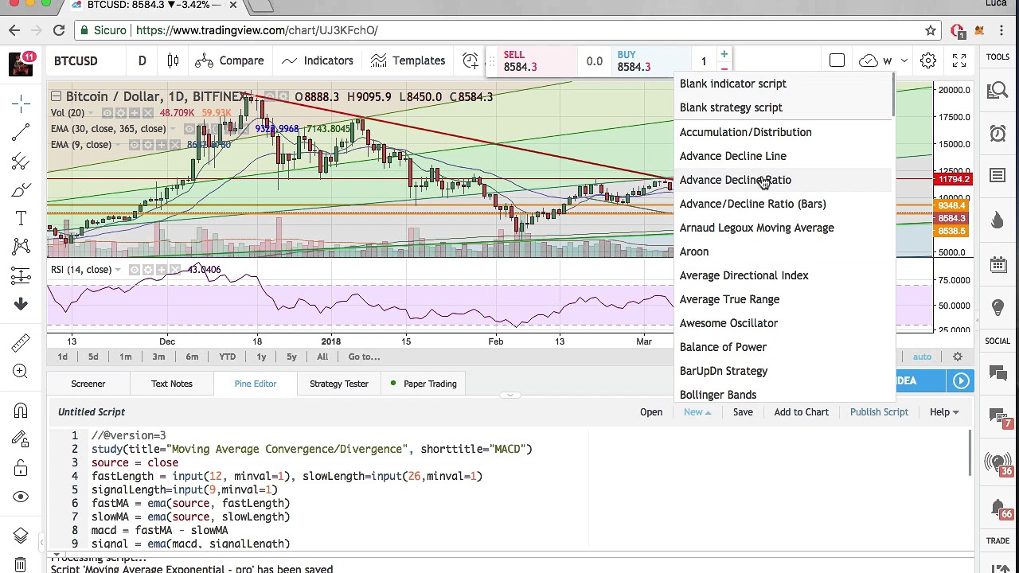The width and height of the screenshot is (1019, 573).
Task: Open the RSI (14, close) dropdown arrow
Action: (x=118, y=270)
